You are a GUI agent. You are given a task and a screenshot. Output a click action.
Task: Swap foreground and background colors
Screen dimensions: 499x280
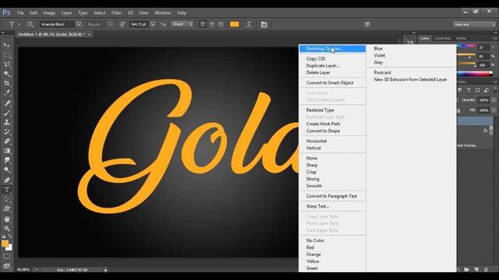click(10, 236)
